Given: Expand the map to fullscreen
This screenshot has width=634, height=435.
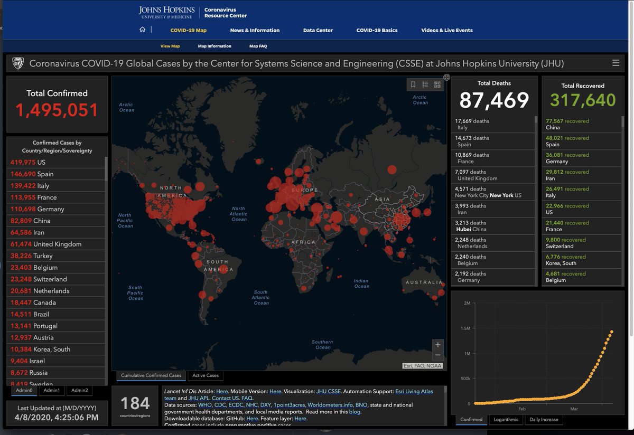Looking at the screenshot, I should pyautogui.click(x=446, y=78).
